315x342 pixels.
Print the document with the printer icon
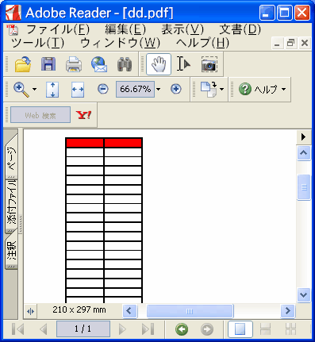74,64
